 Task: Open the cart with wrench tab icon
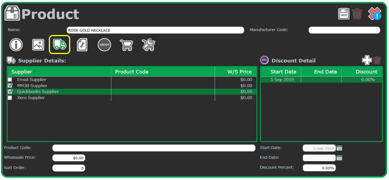tap(148, 45)
